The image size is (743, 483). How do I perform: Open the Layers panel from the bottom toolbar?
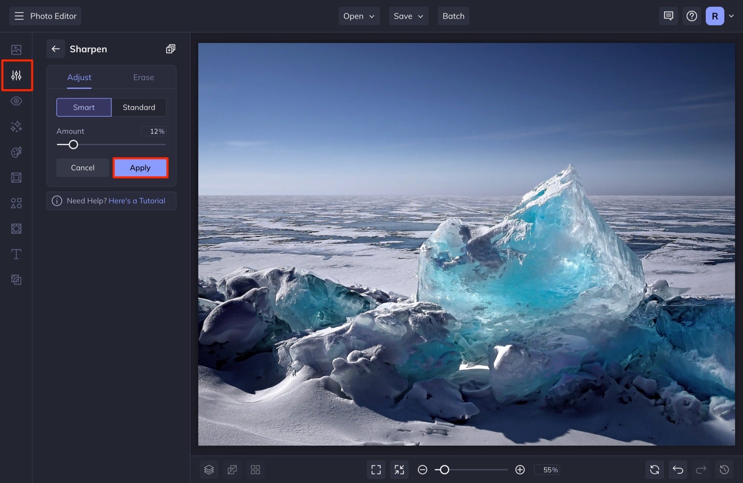[x=209, y=470]
